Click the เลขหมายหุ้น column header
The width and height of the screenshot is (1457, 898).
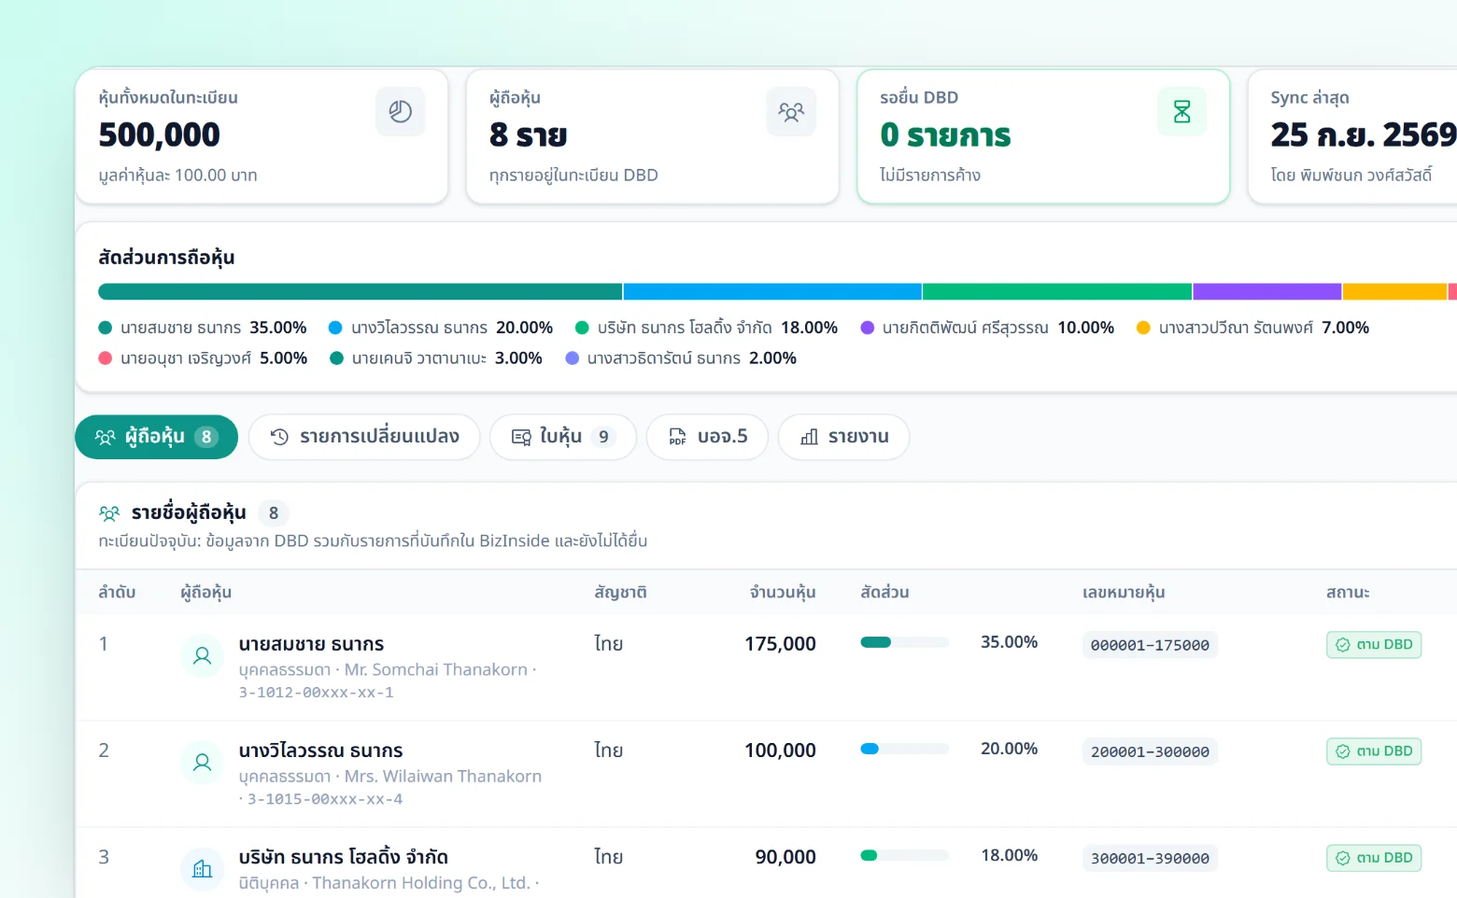point(1124,593)
